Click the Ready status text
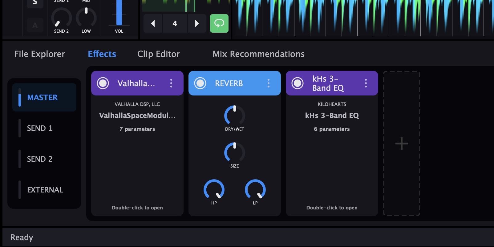 22,237
